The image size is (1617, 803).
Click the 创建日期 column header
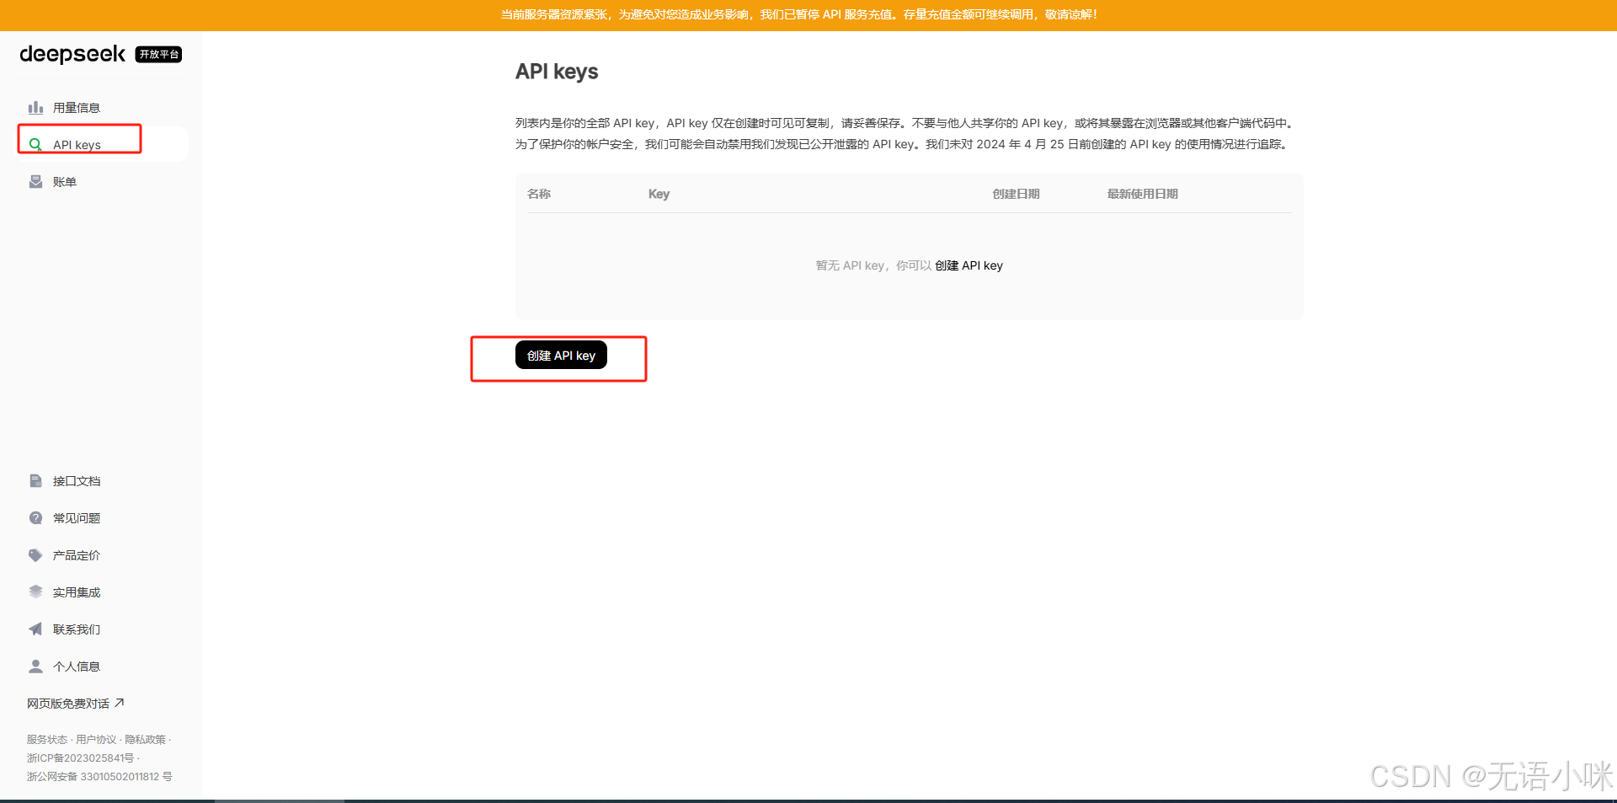pyautogui.click(x=1016, y=194)
